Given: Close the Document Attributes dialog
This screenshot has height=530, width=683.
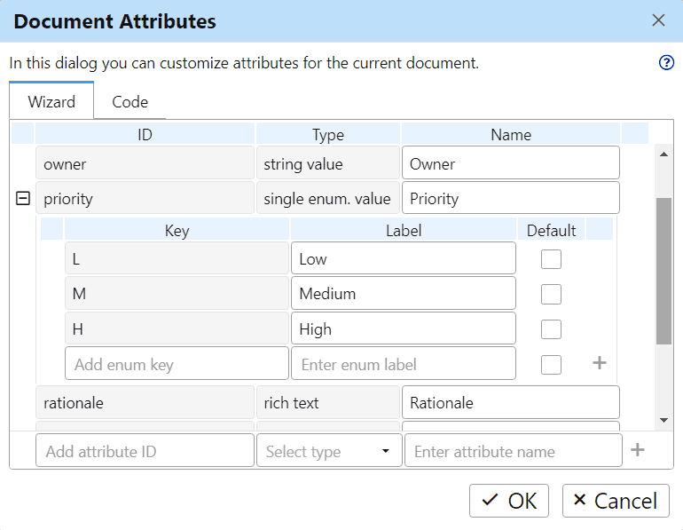Looking at the screenshot, I should [x=658, y=20].
